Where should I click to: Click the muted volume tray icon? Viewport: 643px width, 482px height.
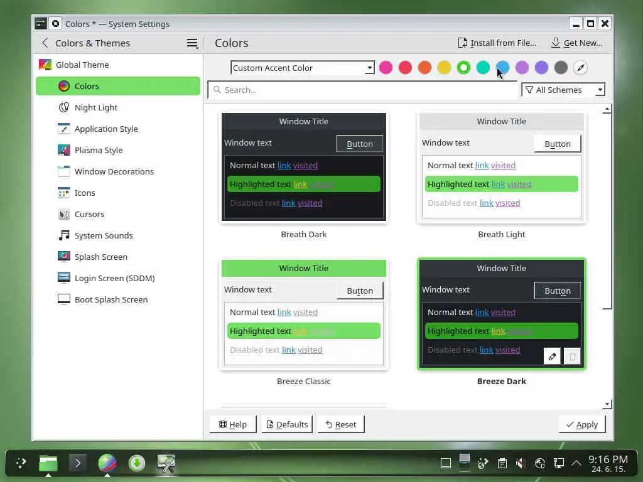(x=521, y=463)
